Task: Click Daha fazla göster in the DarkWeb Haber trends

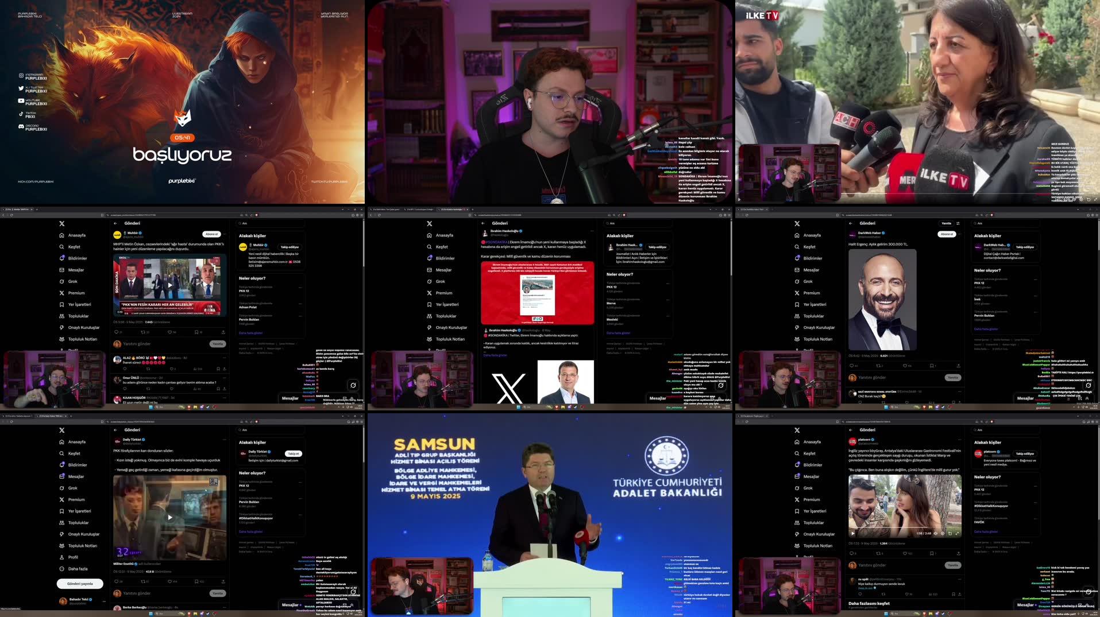Action: click(986, 329)
